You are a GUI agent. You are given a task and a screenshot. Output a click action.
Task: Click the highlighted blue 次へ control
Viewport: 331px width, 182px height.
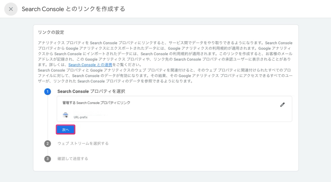65,129
